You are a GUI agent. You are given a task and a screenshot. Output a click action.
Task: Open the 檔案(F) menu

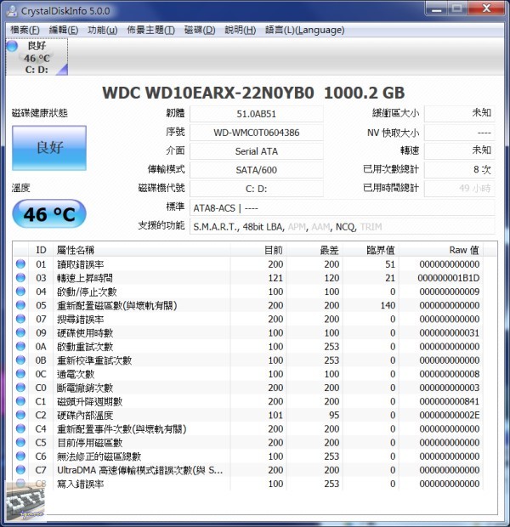coord(25,31)
